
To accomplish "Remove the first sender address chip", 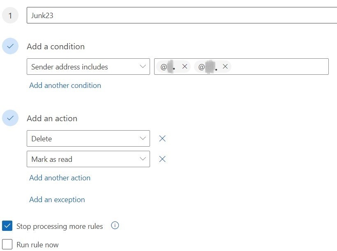I will (185, 67).
